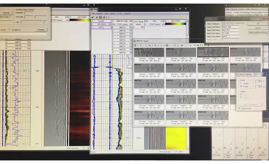Viewport: 269px width, 164px height.
Task: Click the Aux Gain slider handle
Action: point(242,143)
